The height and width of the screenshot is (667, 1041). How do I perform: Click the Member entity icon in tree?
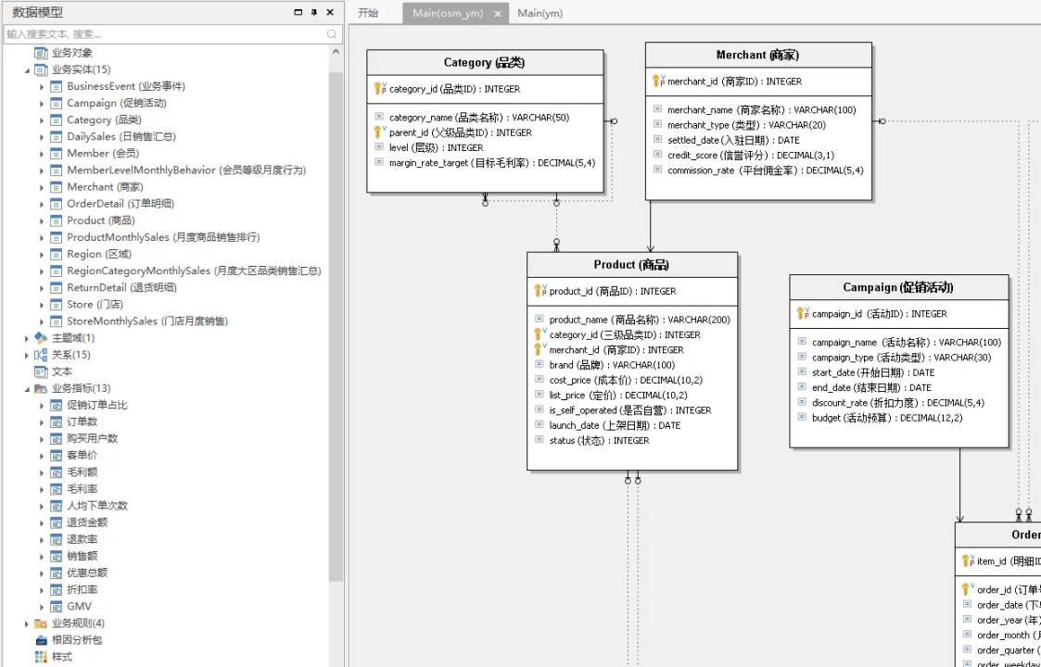coord(57,153)
